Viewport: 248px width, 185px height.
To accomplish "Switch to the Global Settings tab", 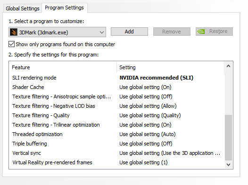I will (23, 8).
